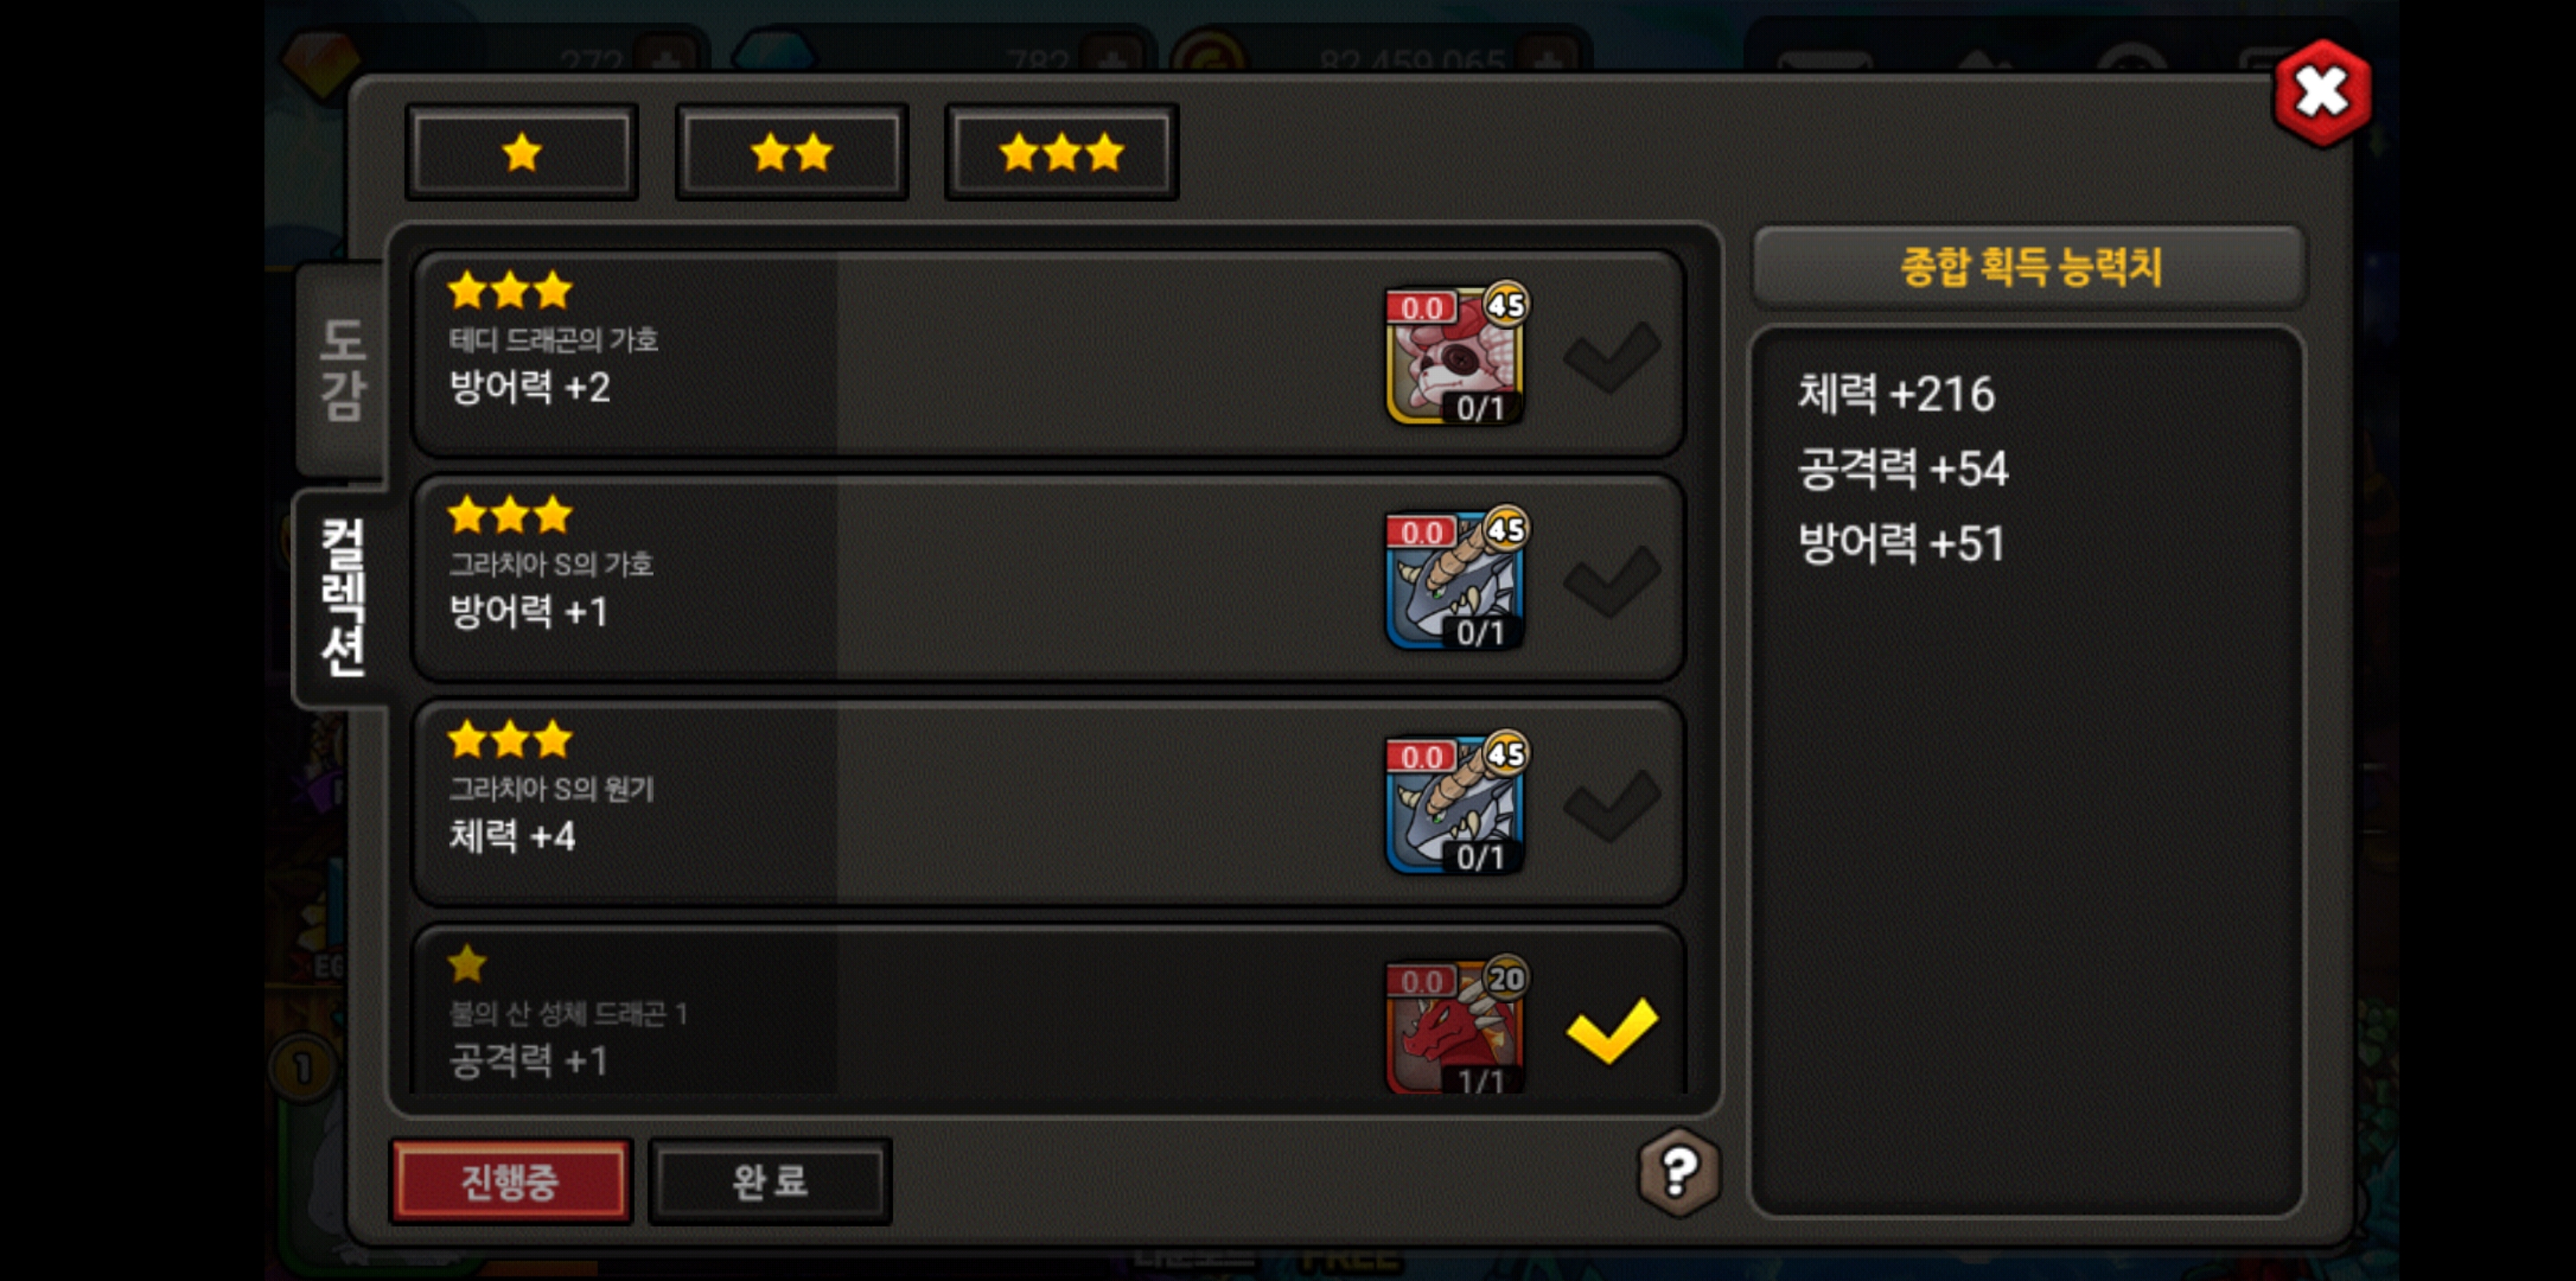The image size is (2576, 1281).
Task: Click the 종합 획득 능력치 header
Action: point(2030,267)
